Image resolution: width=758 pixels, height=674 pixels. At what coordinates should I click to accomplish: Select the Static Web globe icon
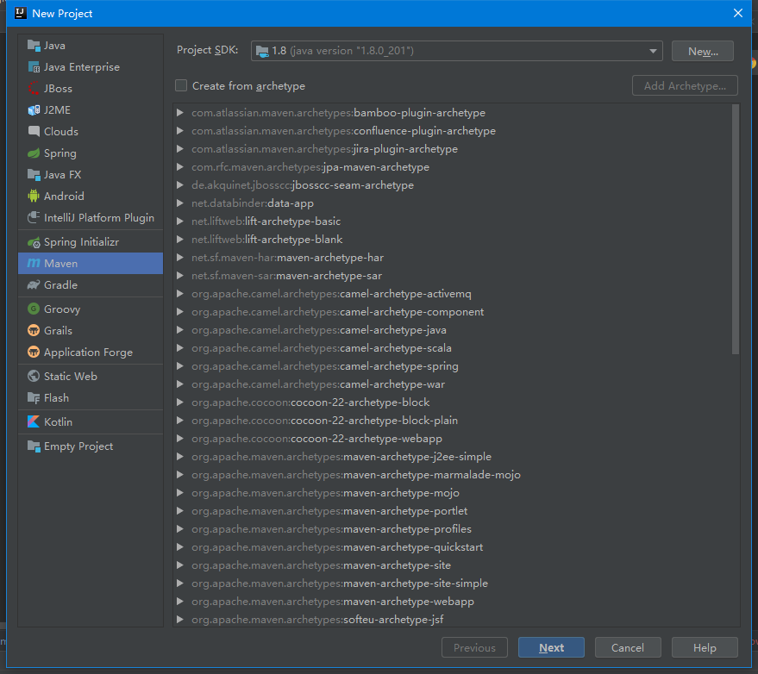tap(34, 376)
